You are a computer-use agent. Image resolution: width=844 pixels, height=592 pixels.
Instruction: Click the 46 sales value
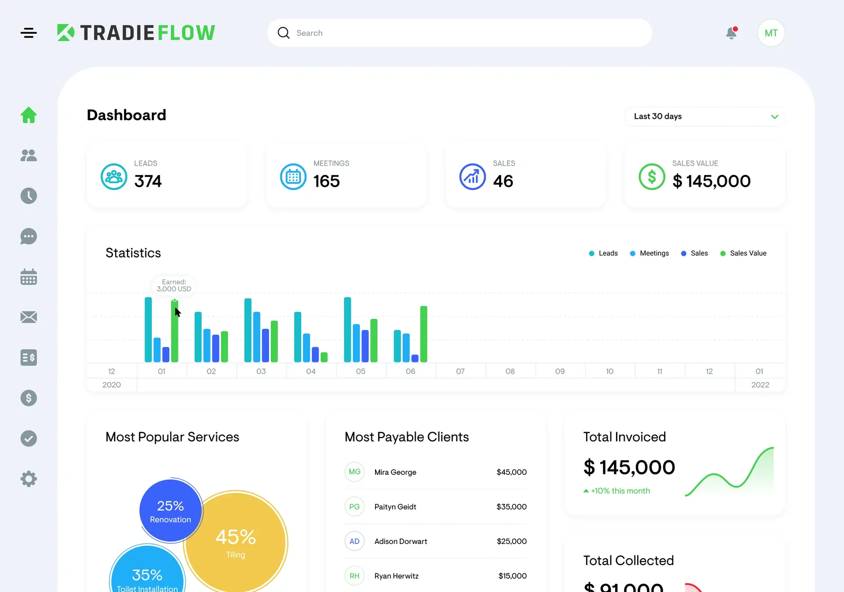[503, 181]
